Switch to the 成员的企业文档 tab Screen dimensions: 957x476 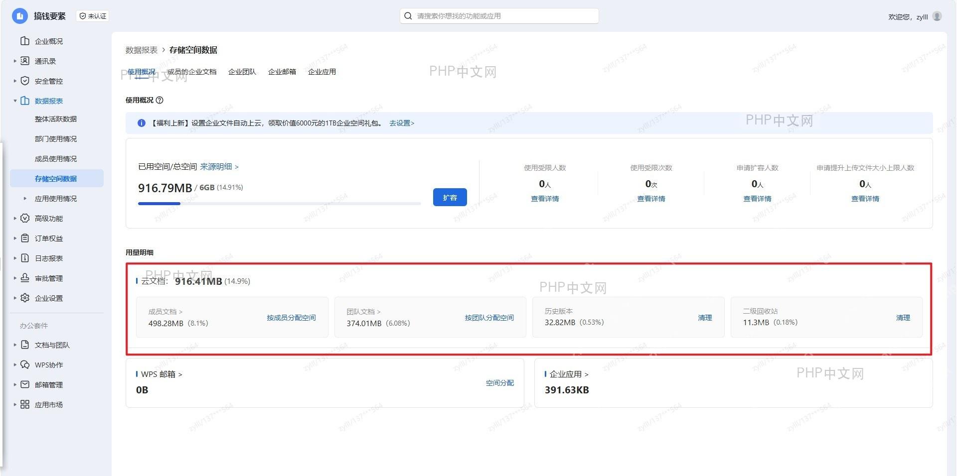[x=192, y=72]
